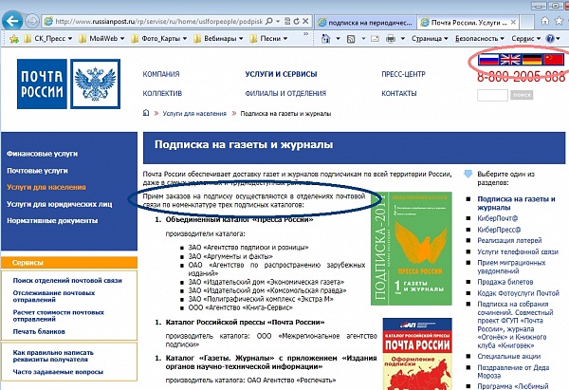The width and height of the screenshot is (569, 390).
Task: Go back with the browser Back arrow
Action: coord(12,21)
